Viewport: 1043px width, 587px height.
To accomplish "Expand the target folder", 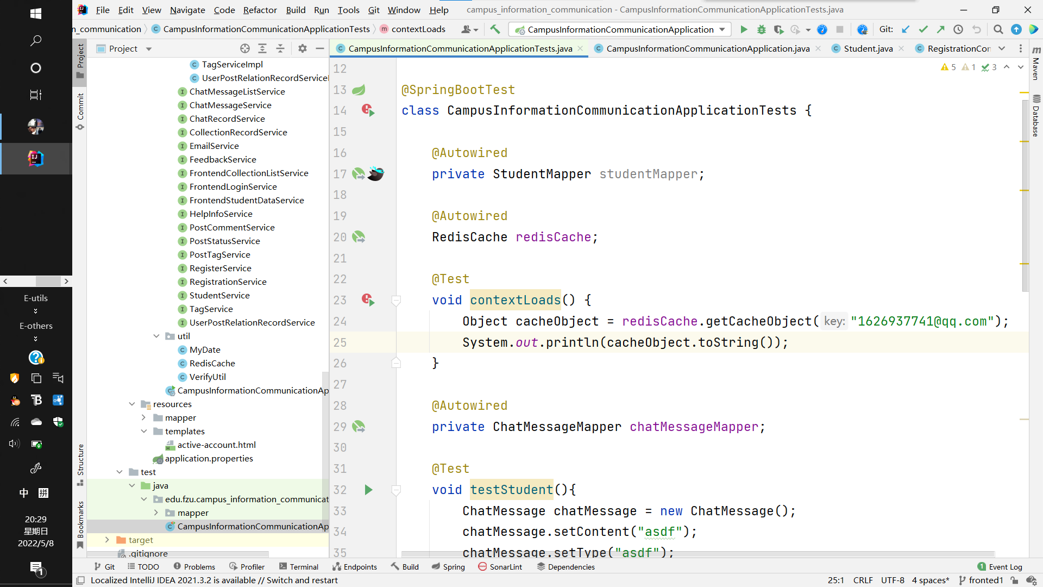I will tap(107, 540).
